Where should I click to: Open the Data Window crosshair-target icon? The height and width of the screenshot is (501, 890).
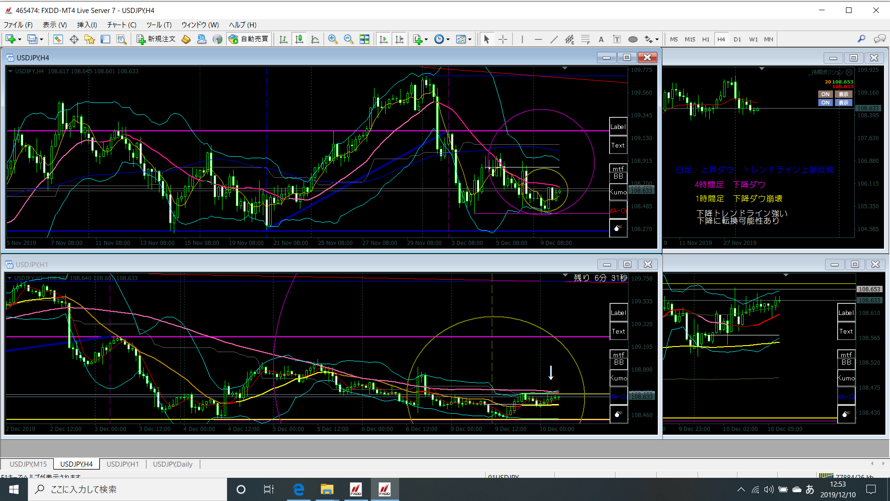point(74,39)
